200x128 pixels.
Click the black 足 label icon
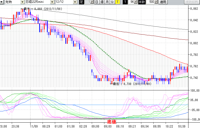click(x=81, y=2)
